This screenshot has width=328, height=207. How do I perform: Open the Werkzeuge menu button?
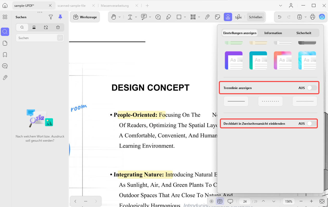(x=85, y=17)
